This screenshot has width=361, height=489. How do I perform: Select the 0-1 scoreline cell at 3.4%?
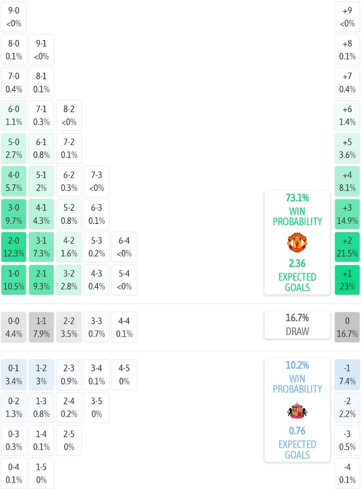coord(14,374)
